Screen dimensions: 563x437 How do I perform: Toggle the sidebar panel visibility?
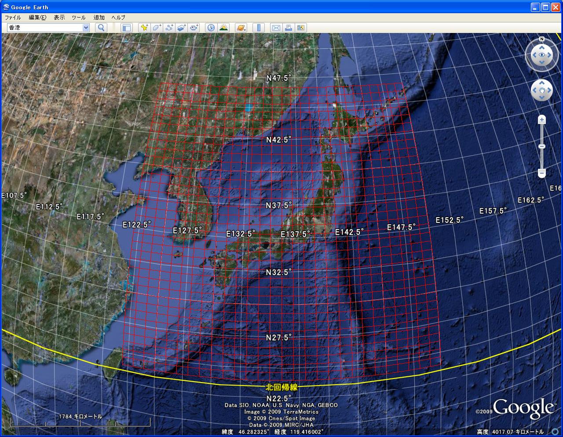(x=127, y=28)
